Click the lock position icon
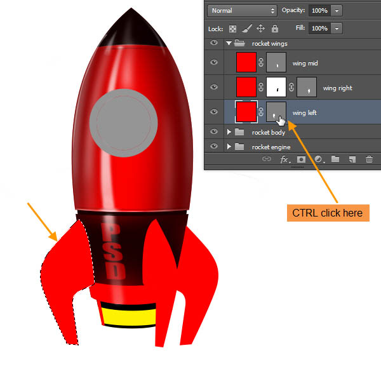 (260, 29)
